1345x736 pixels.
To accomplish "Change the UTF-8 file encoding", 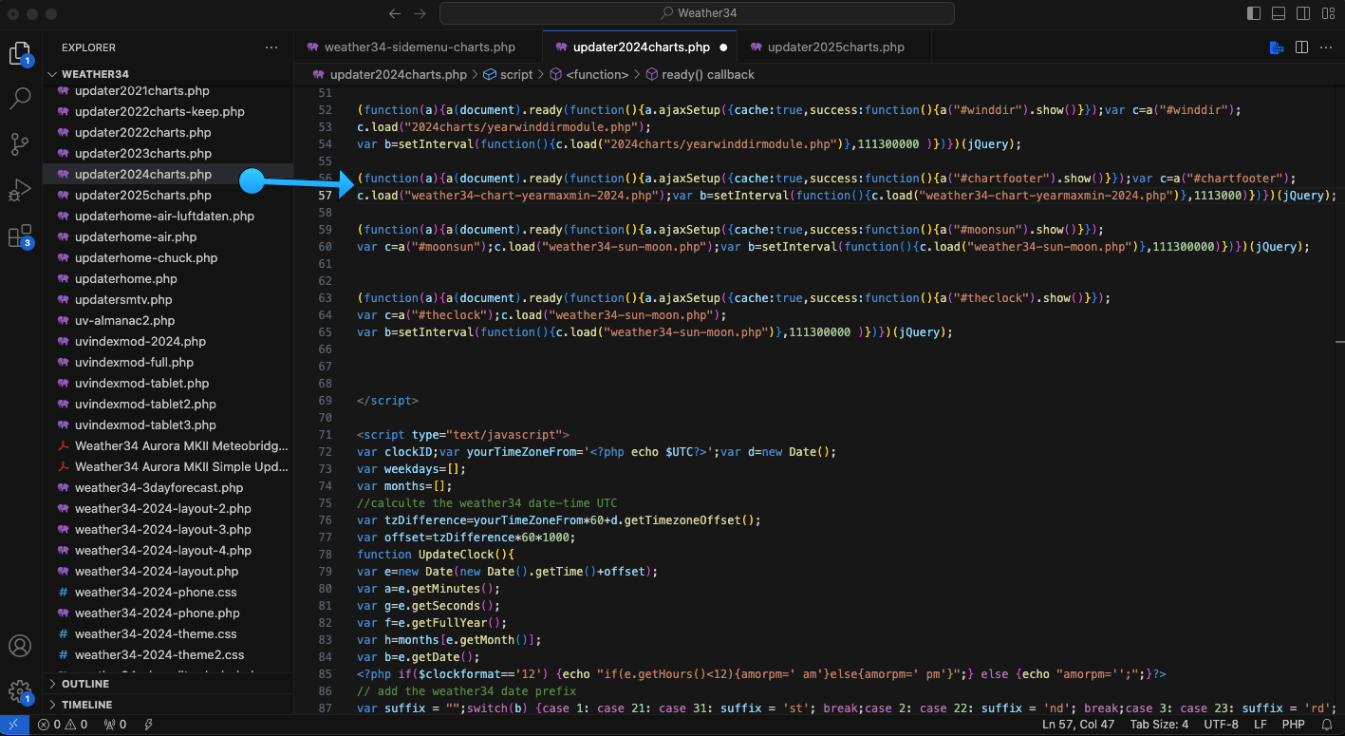I will click(x=1221, y=725).
